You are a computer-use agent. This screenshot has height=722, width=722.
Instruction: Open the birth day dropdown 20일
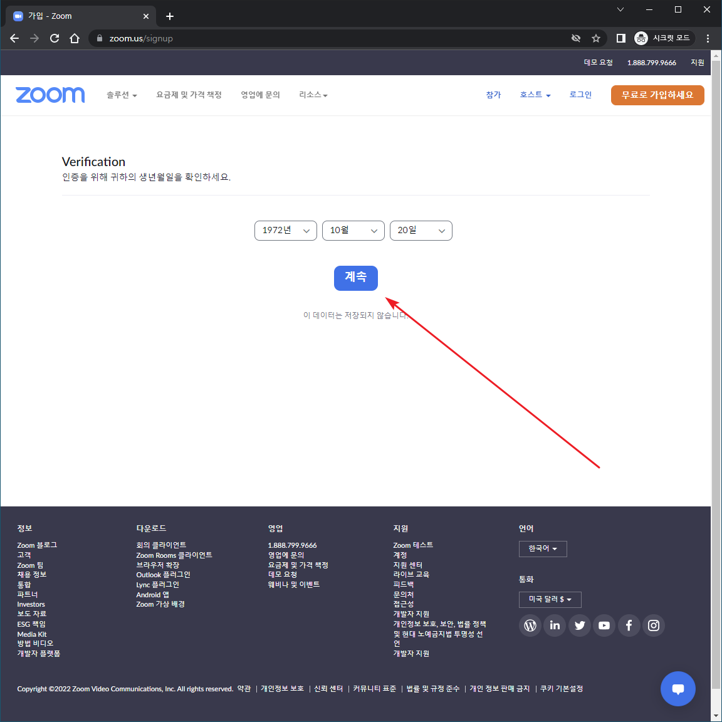[421, 231]
